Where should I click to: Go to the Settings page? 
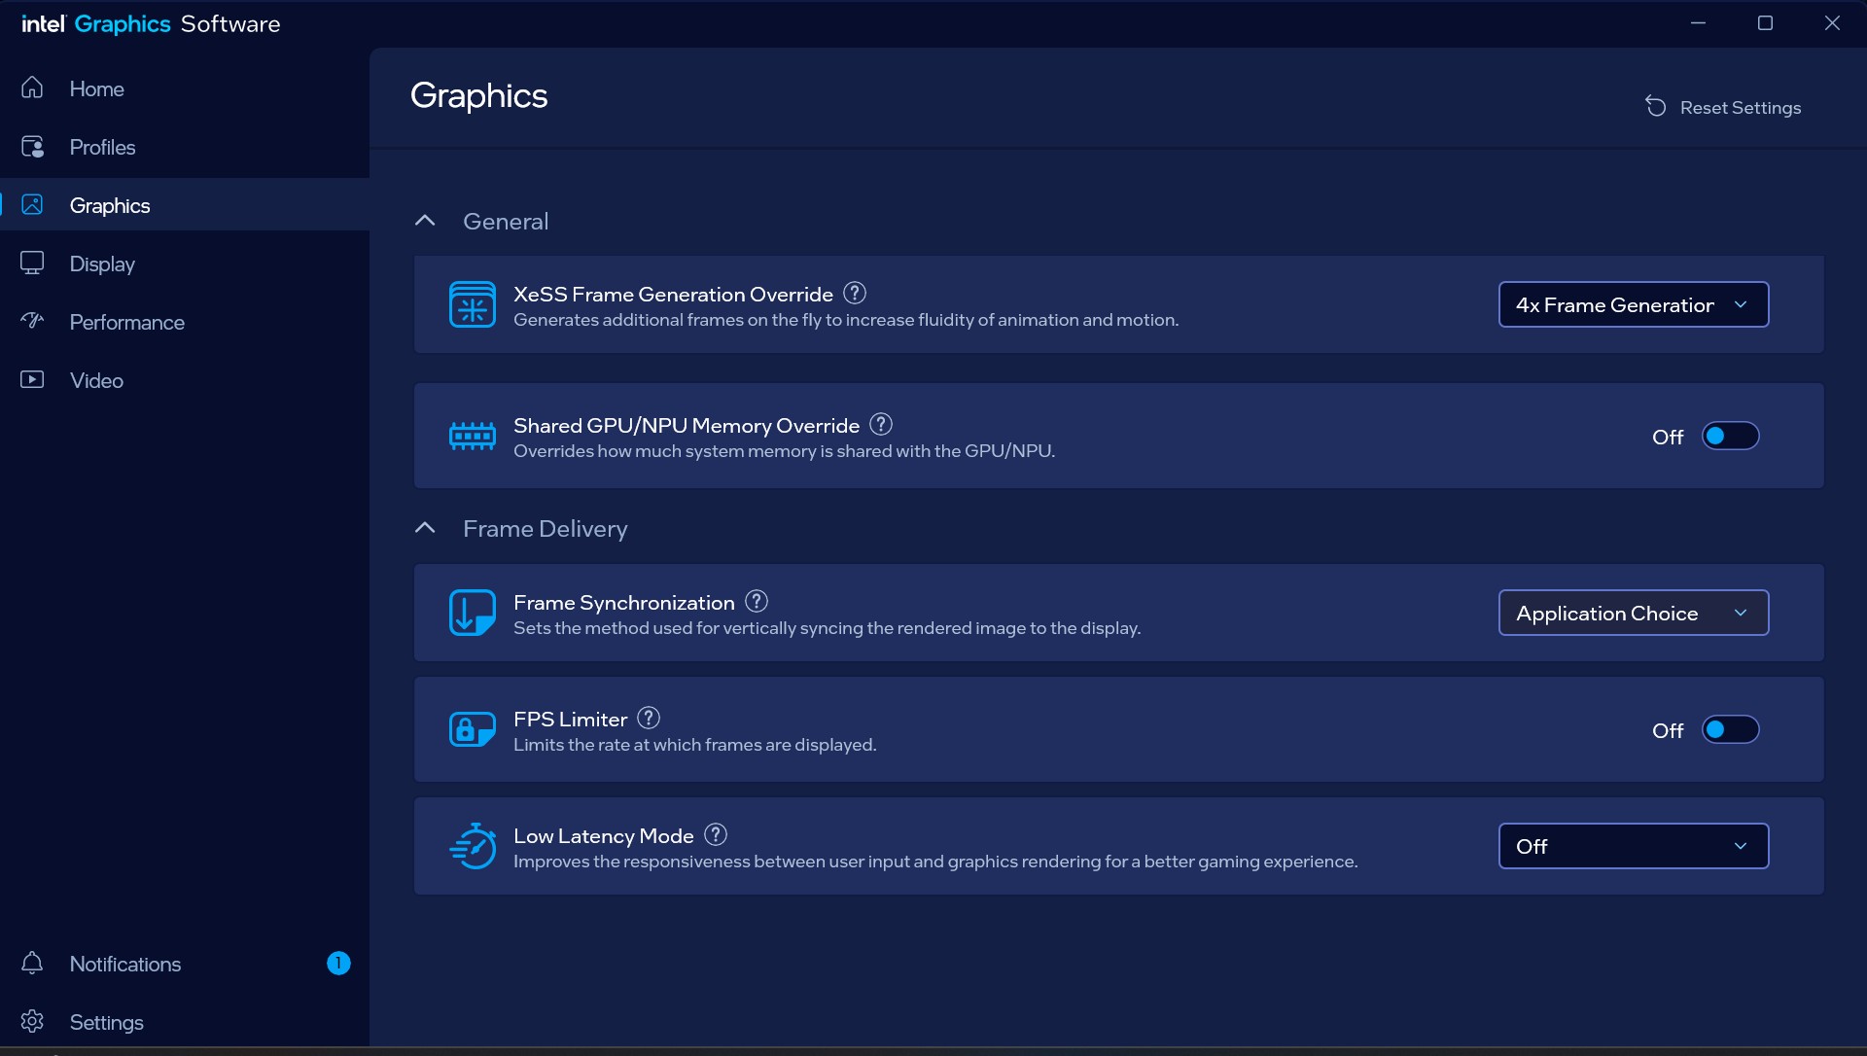[106, 1022]
